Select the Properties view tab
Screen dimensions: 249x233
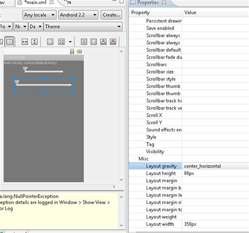pos(148,3)
